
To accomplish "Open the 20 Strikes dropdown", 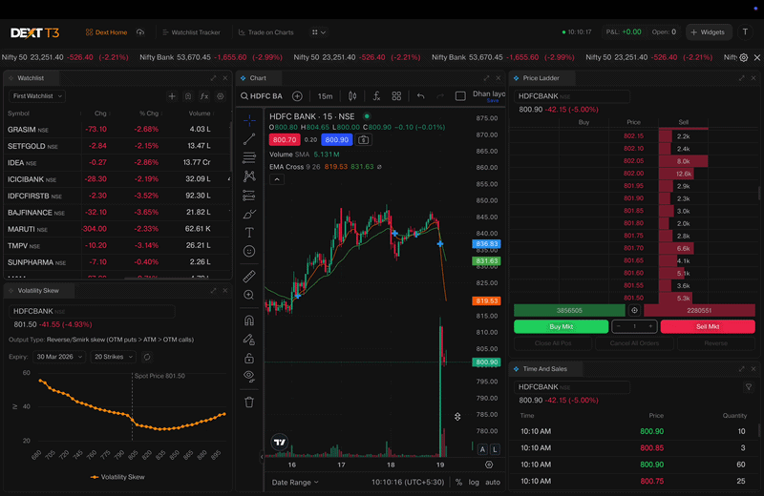I will 113,357.
